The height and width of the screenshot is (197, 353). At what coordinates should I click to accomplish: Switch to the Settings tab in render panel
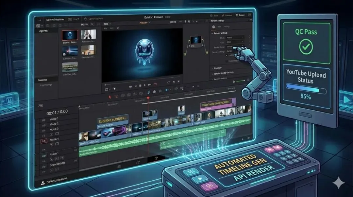pyautogui.click(x=227, y=27)
